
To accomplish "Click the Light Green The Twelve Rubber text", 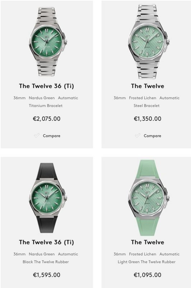I will (x=146, y=262).
